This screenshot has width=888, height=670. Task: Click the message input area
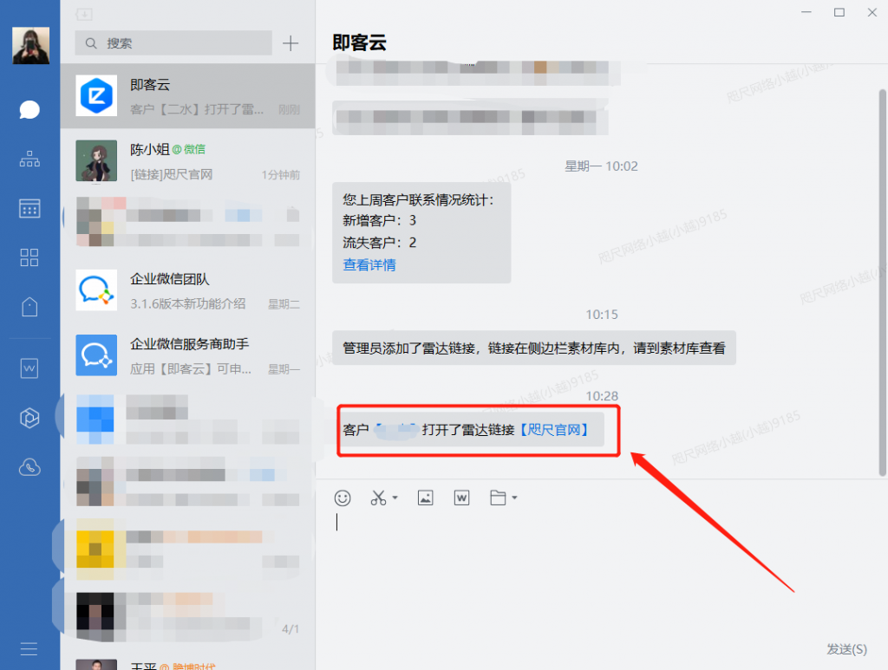pyautogui.click(x=600, y=571)
